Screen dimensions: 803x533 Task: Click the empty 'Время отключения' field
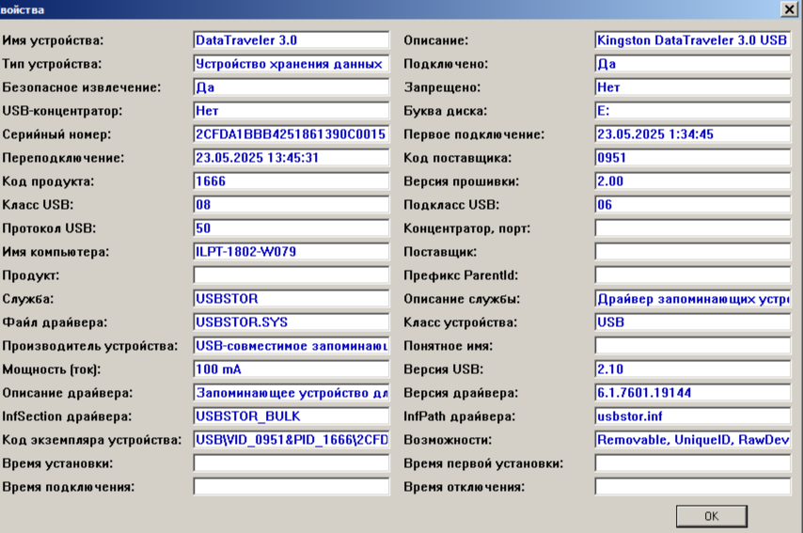coord(692,487)
